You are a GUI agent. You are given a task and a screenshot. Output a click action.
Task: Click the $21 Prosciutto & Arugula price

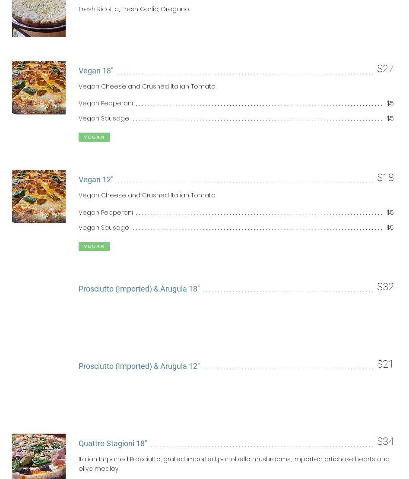coord(385,365)
